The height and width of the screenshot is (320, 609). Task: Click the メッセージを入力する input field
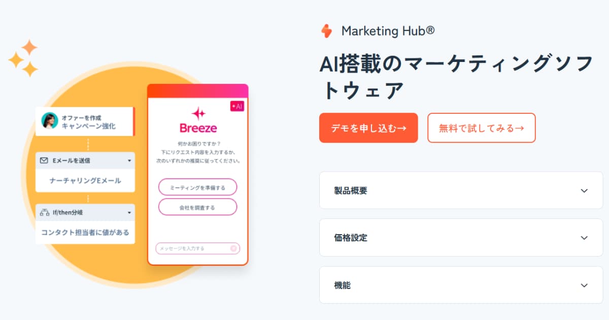(x=198, y=248)
